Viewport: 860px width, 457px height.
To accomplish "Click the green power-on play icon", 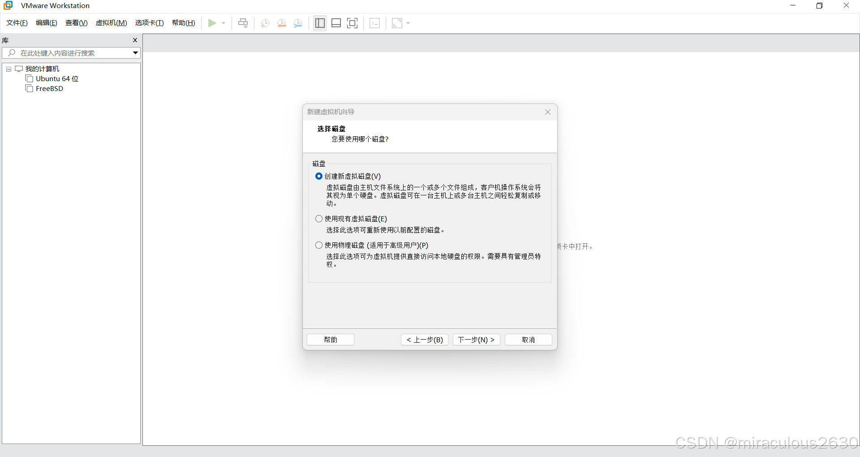I will [212, 23].
